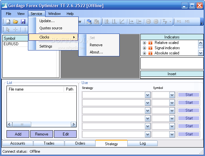The image size is (205, 156).
Task: Click the Open folder toolbar icon
Action: [16, 21]
